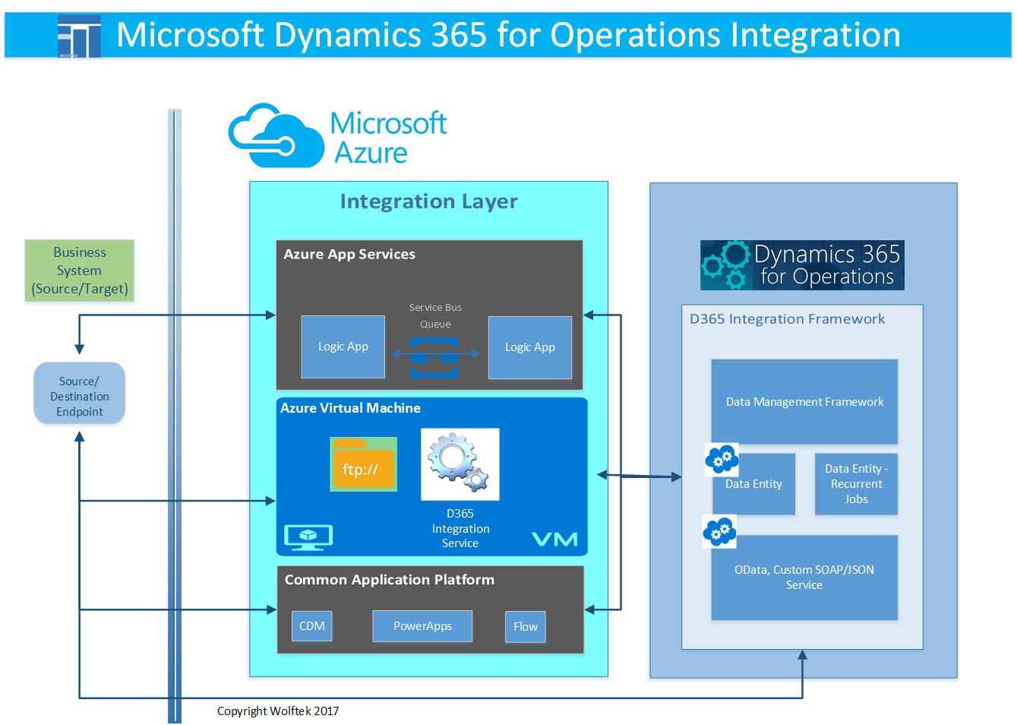Image resolution: width=1017 pixels, height=725 pixels.
Task: Select the Data Entity Recurrent Jobs block
Action: [x=856, y=484]
